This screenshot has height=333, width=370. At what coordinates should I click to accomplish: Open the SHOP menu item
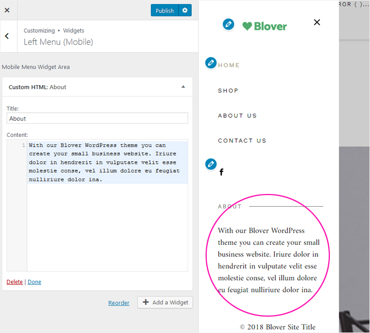point(228,90)
